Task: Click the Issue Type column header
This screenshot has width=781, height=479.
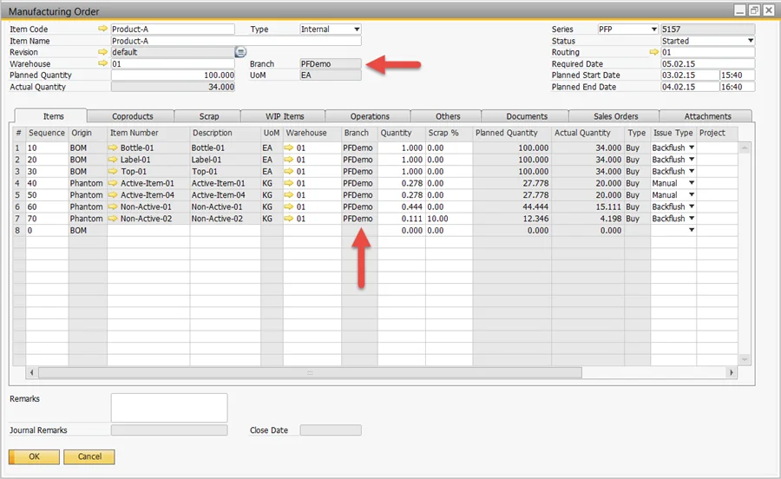Action: [x=673, y=133]
